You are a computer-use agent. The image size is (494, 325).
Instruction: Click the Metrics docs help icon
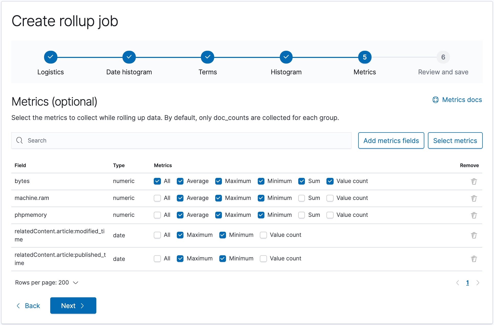click(435, 100)
